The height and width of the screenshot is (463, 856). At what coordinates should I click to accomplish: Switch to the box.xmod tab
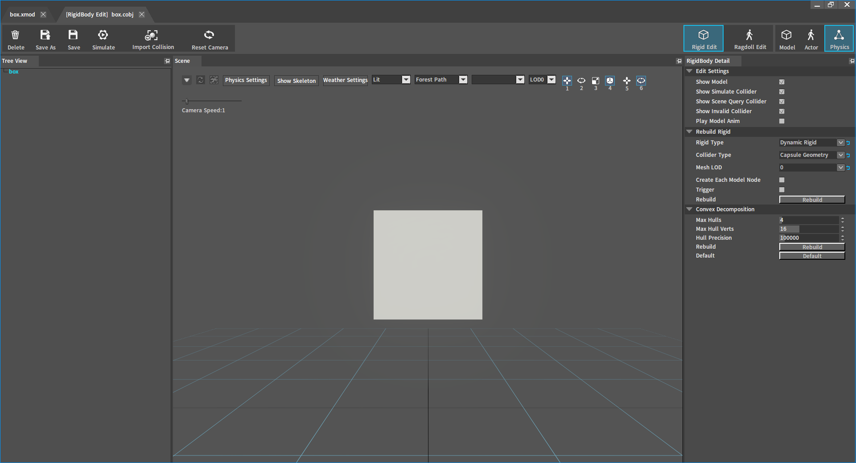(22, 15)
